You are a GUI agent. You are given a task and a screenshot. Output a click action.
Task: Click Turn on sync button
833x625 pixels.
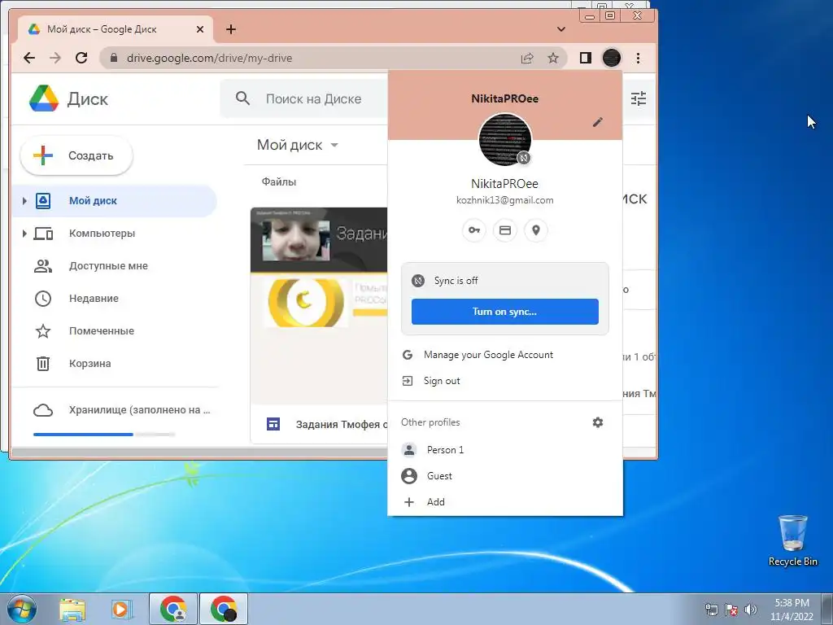click(504, 312)
